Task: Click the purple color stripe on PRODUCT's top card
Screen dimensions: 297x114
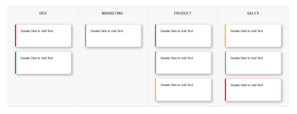Action: [x=155, y=36]
